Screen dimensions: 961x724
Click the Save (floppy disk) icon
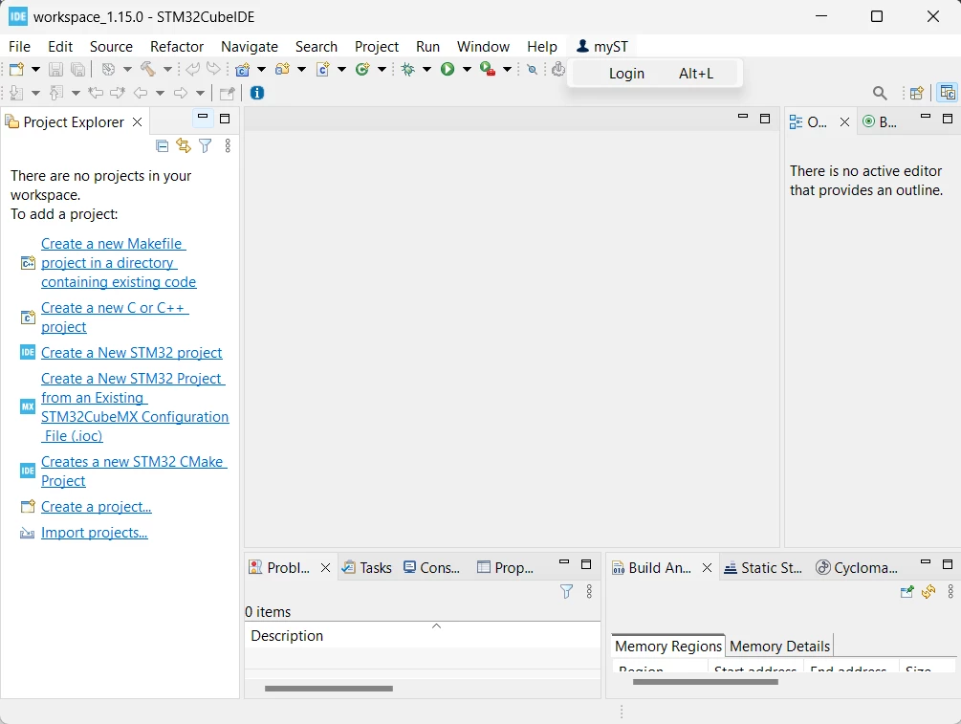click(x=55, y=69)
